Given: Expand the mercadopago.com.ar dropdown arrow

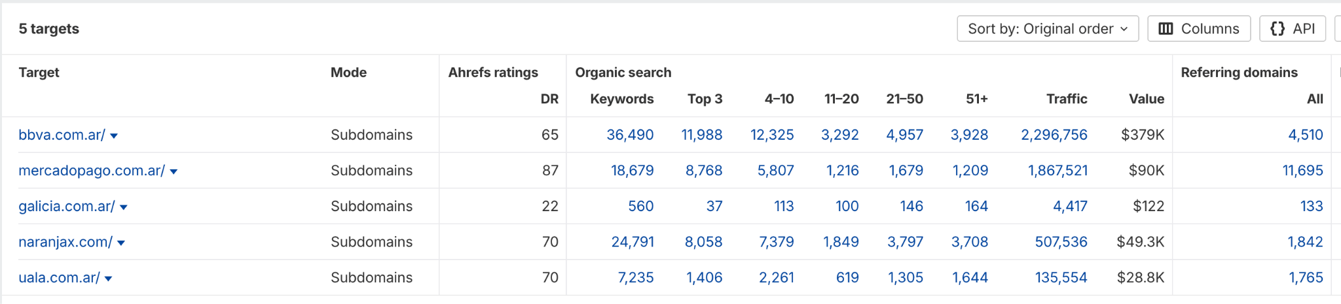Looking at the screenshot, I should click(x=174, y=172).
